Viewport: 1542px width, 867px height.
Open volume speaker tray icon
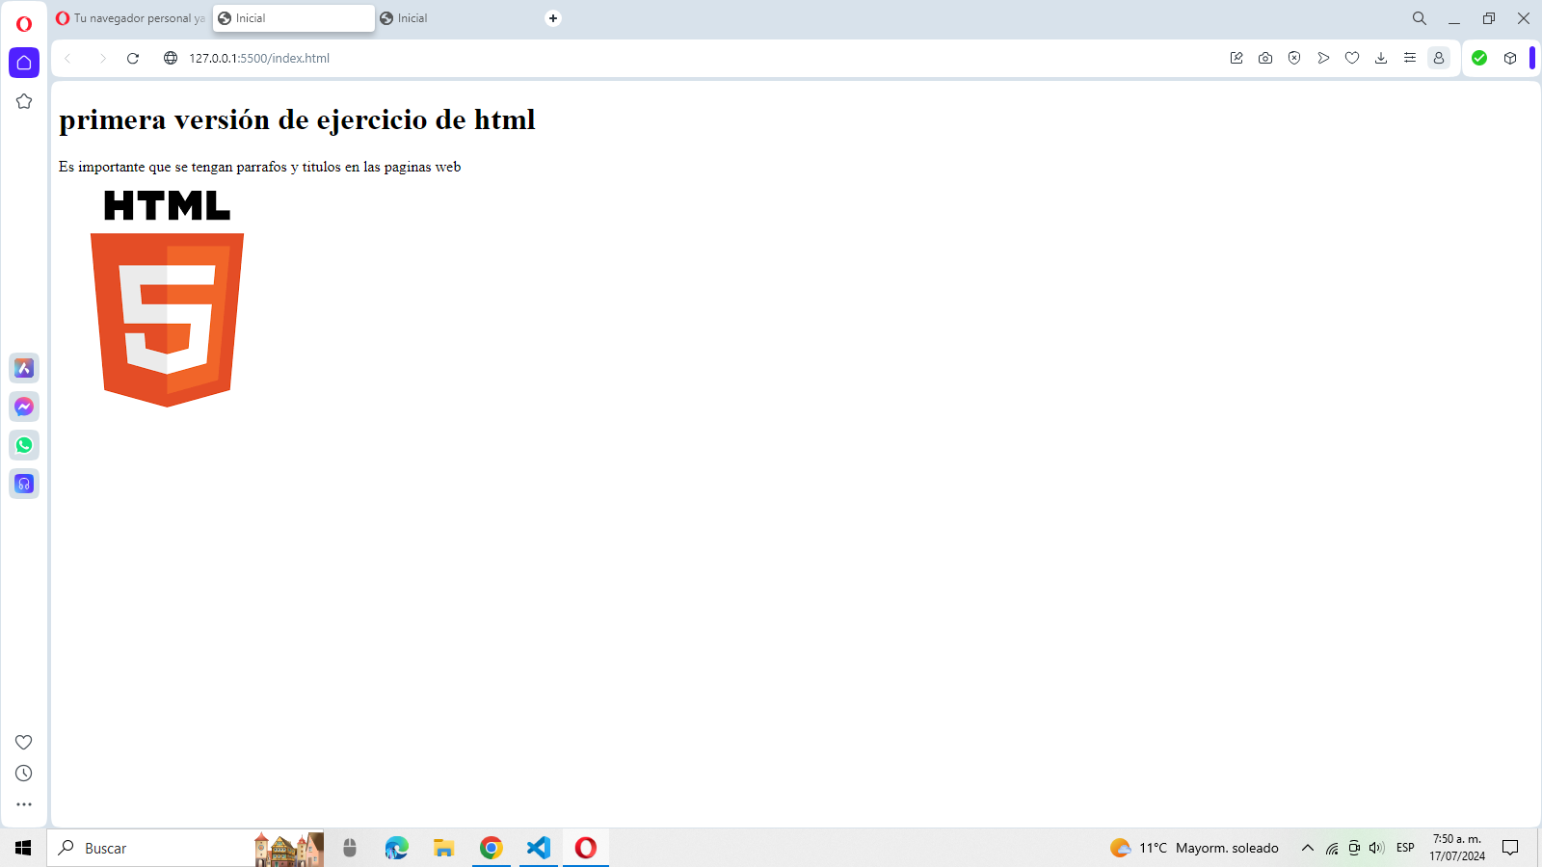click(1376, 848)
